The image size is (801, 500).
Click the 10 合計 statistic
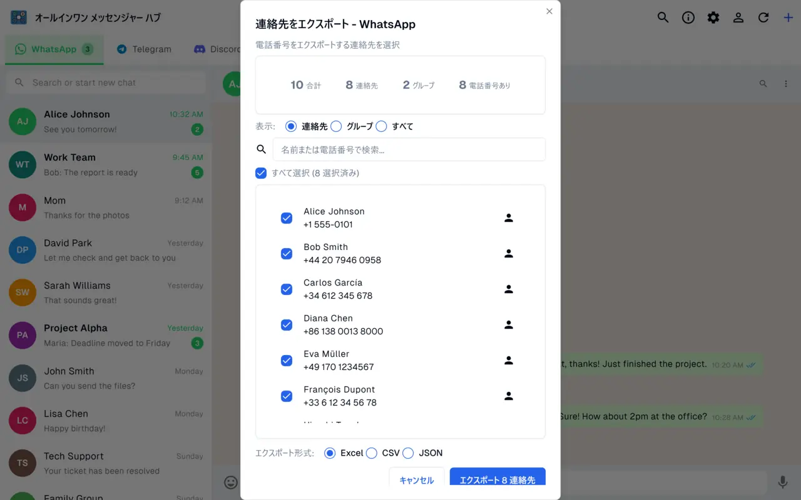305,85
